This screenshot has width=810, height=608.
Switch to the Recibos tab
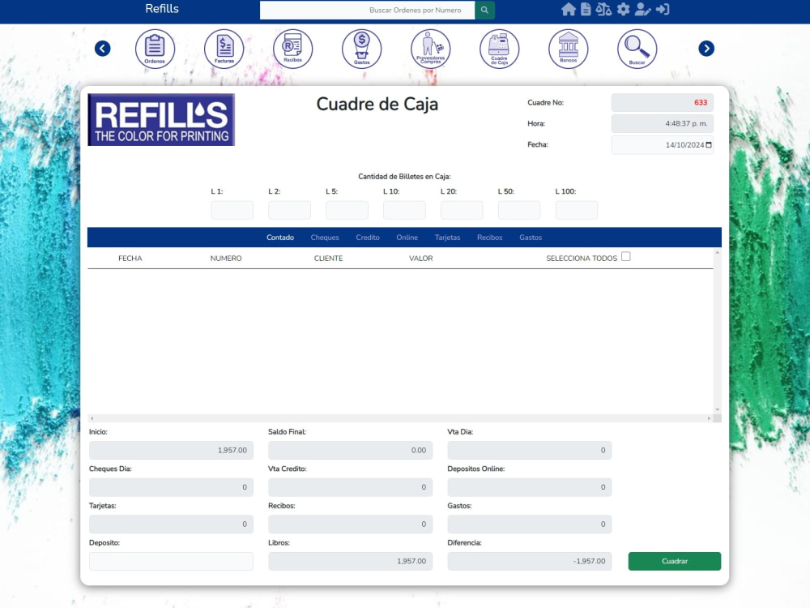pos(490,238)
